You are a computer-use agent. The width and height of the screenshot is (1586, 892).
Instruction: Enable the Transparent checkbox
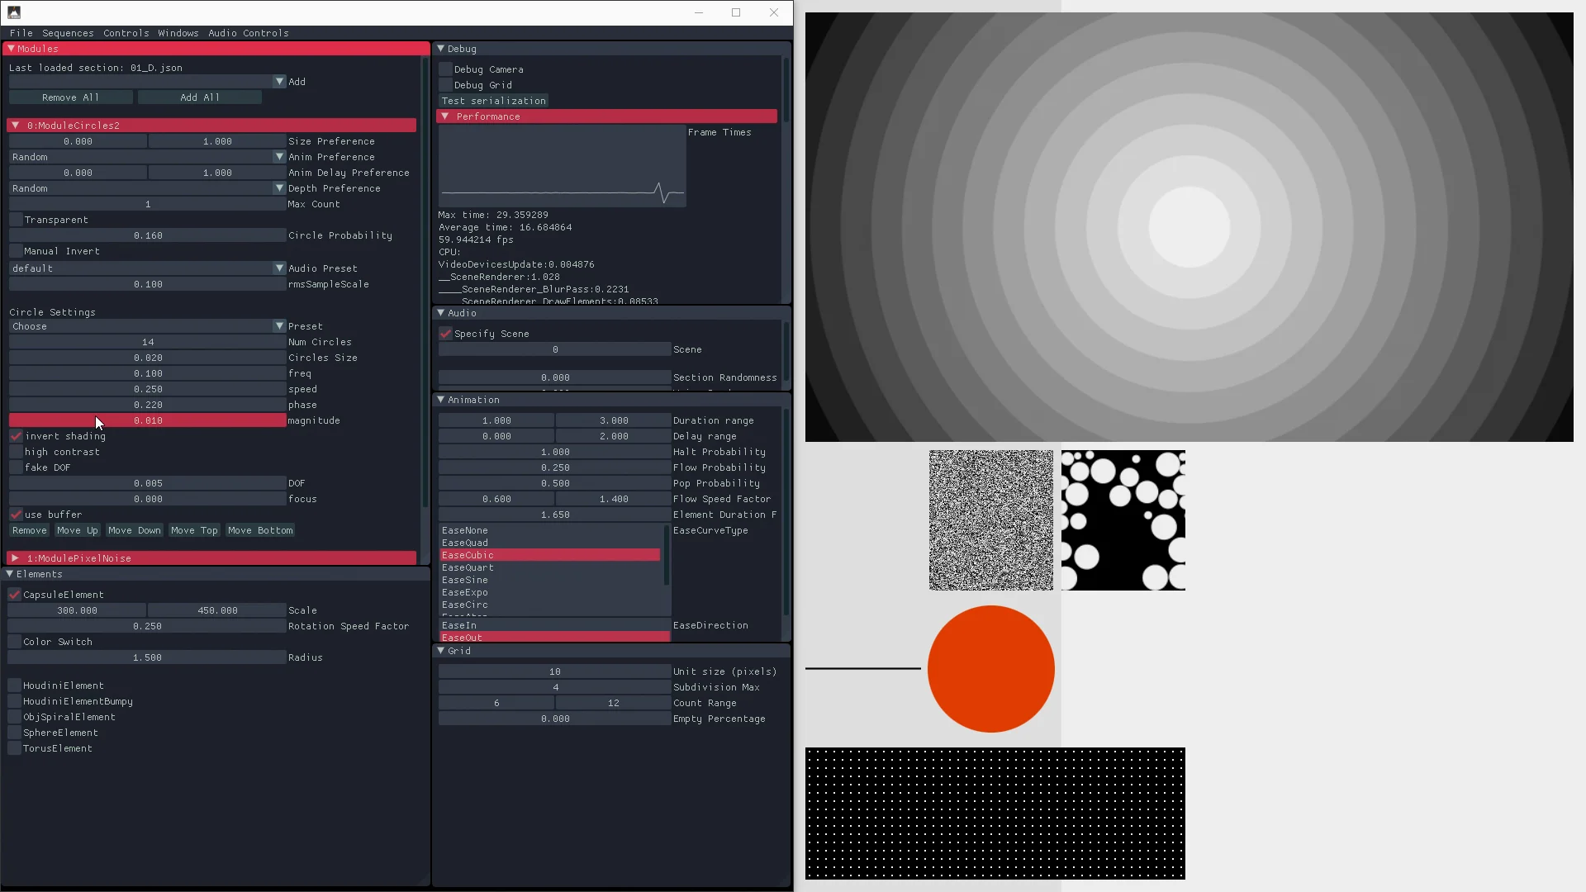[16, 220]
